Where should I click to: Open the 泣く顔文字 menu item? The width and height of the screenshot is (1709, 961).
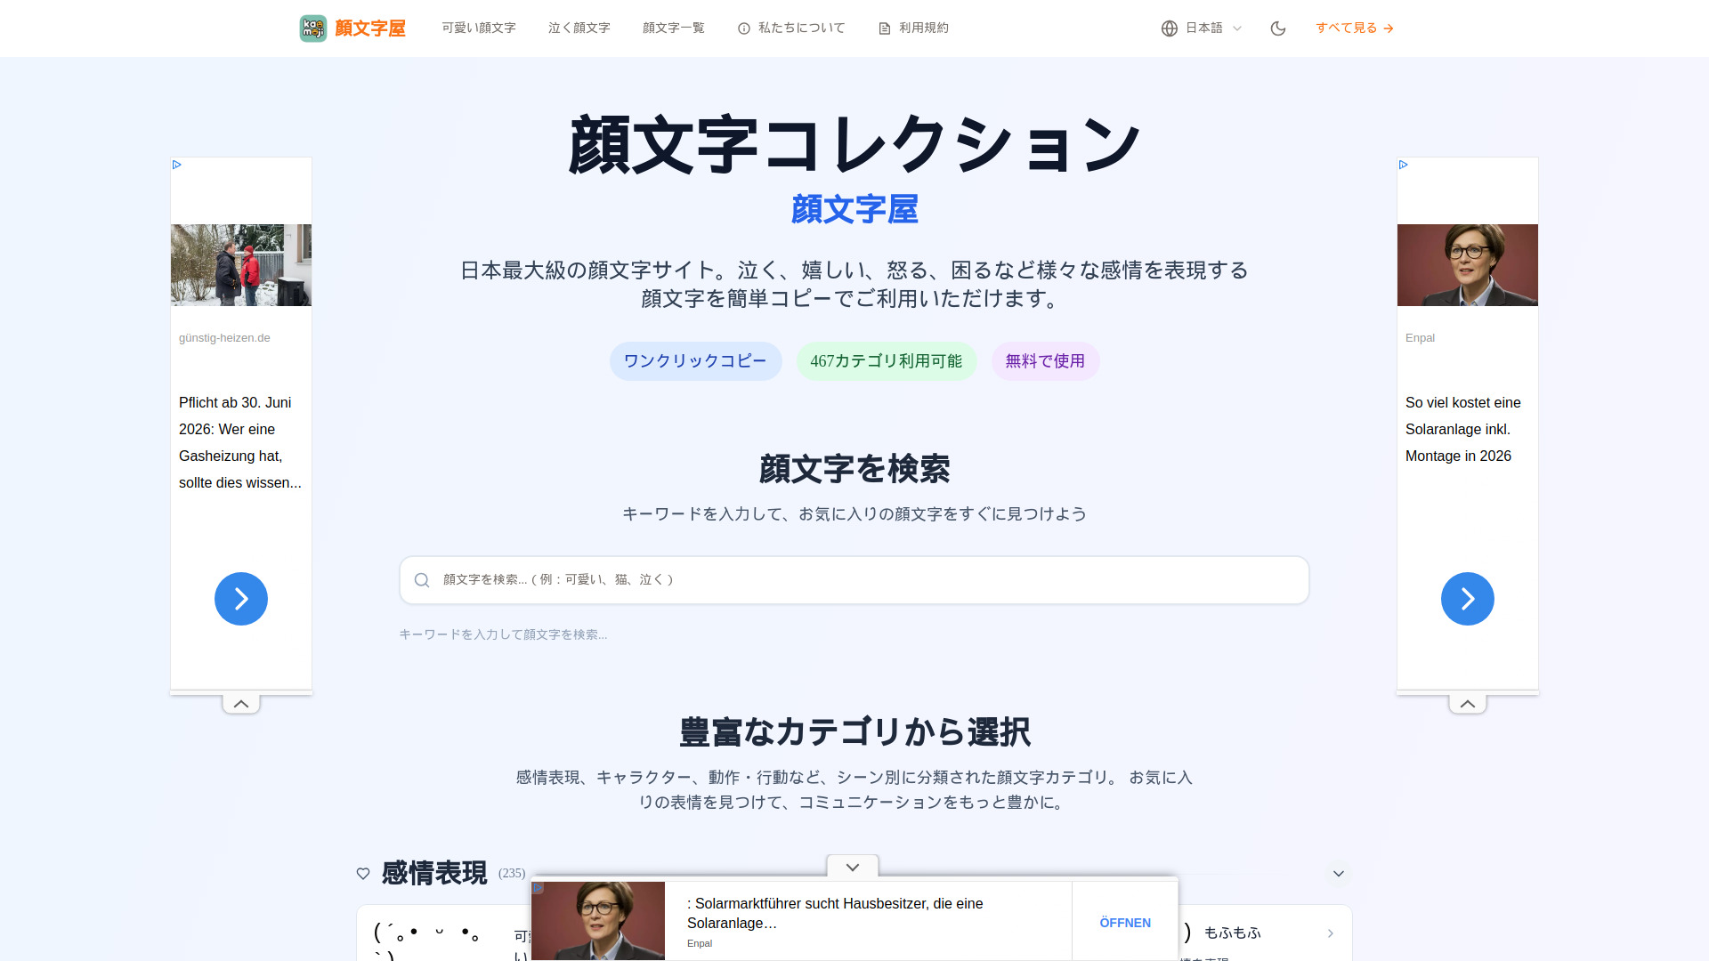pos(579,28)
